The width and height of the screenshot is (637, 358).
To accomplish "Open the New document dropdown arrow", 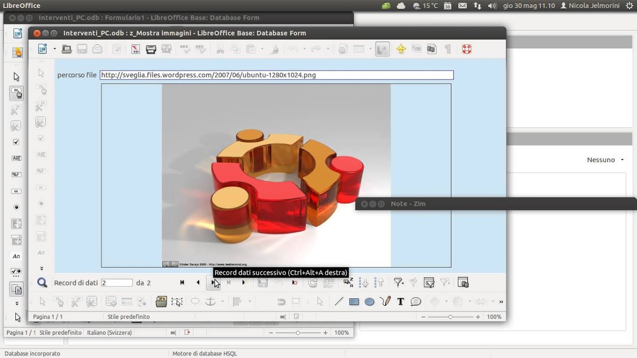I will click(x=54, y=49).
